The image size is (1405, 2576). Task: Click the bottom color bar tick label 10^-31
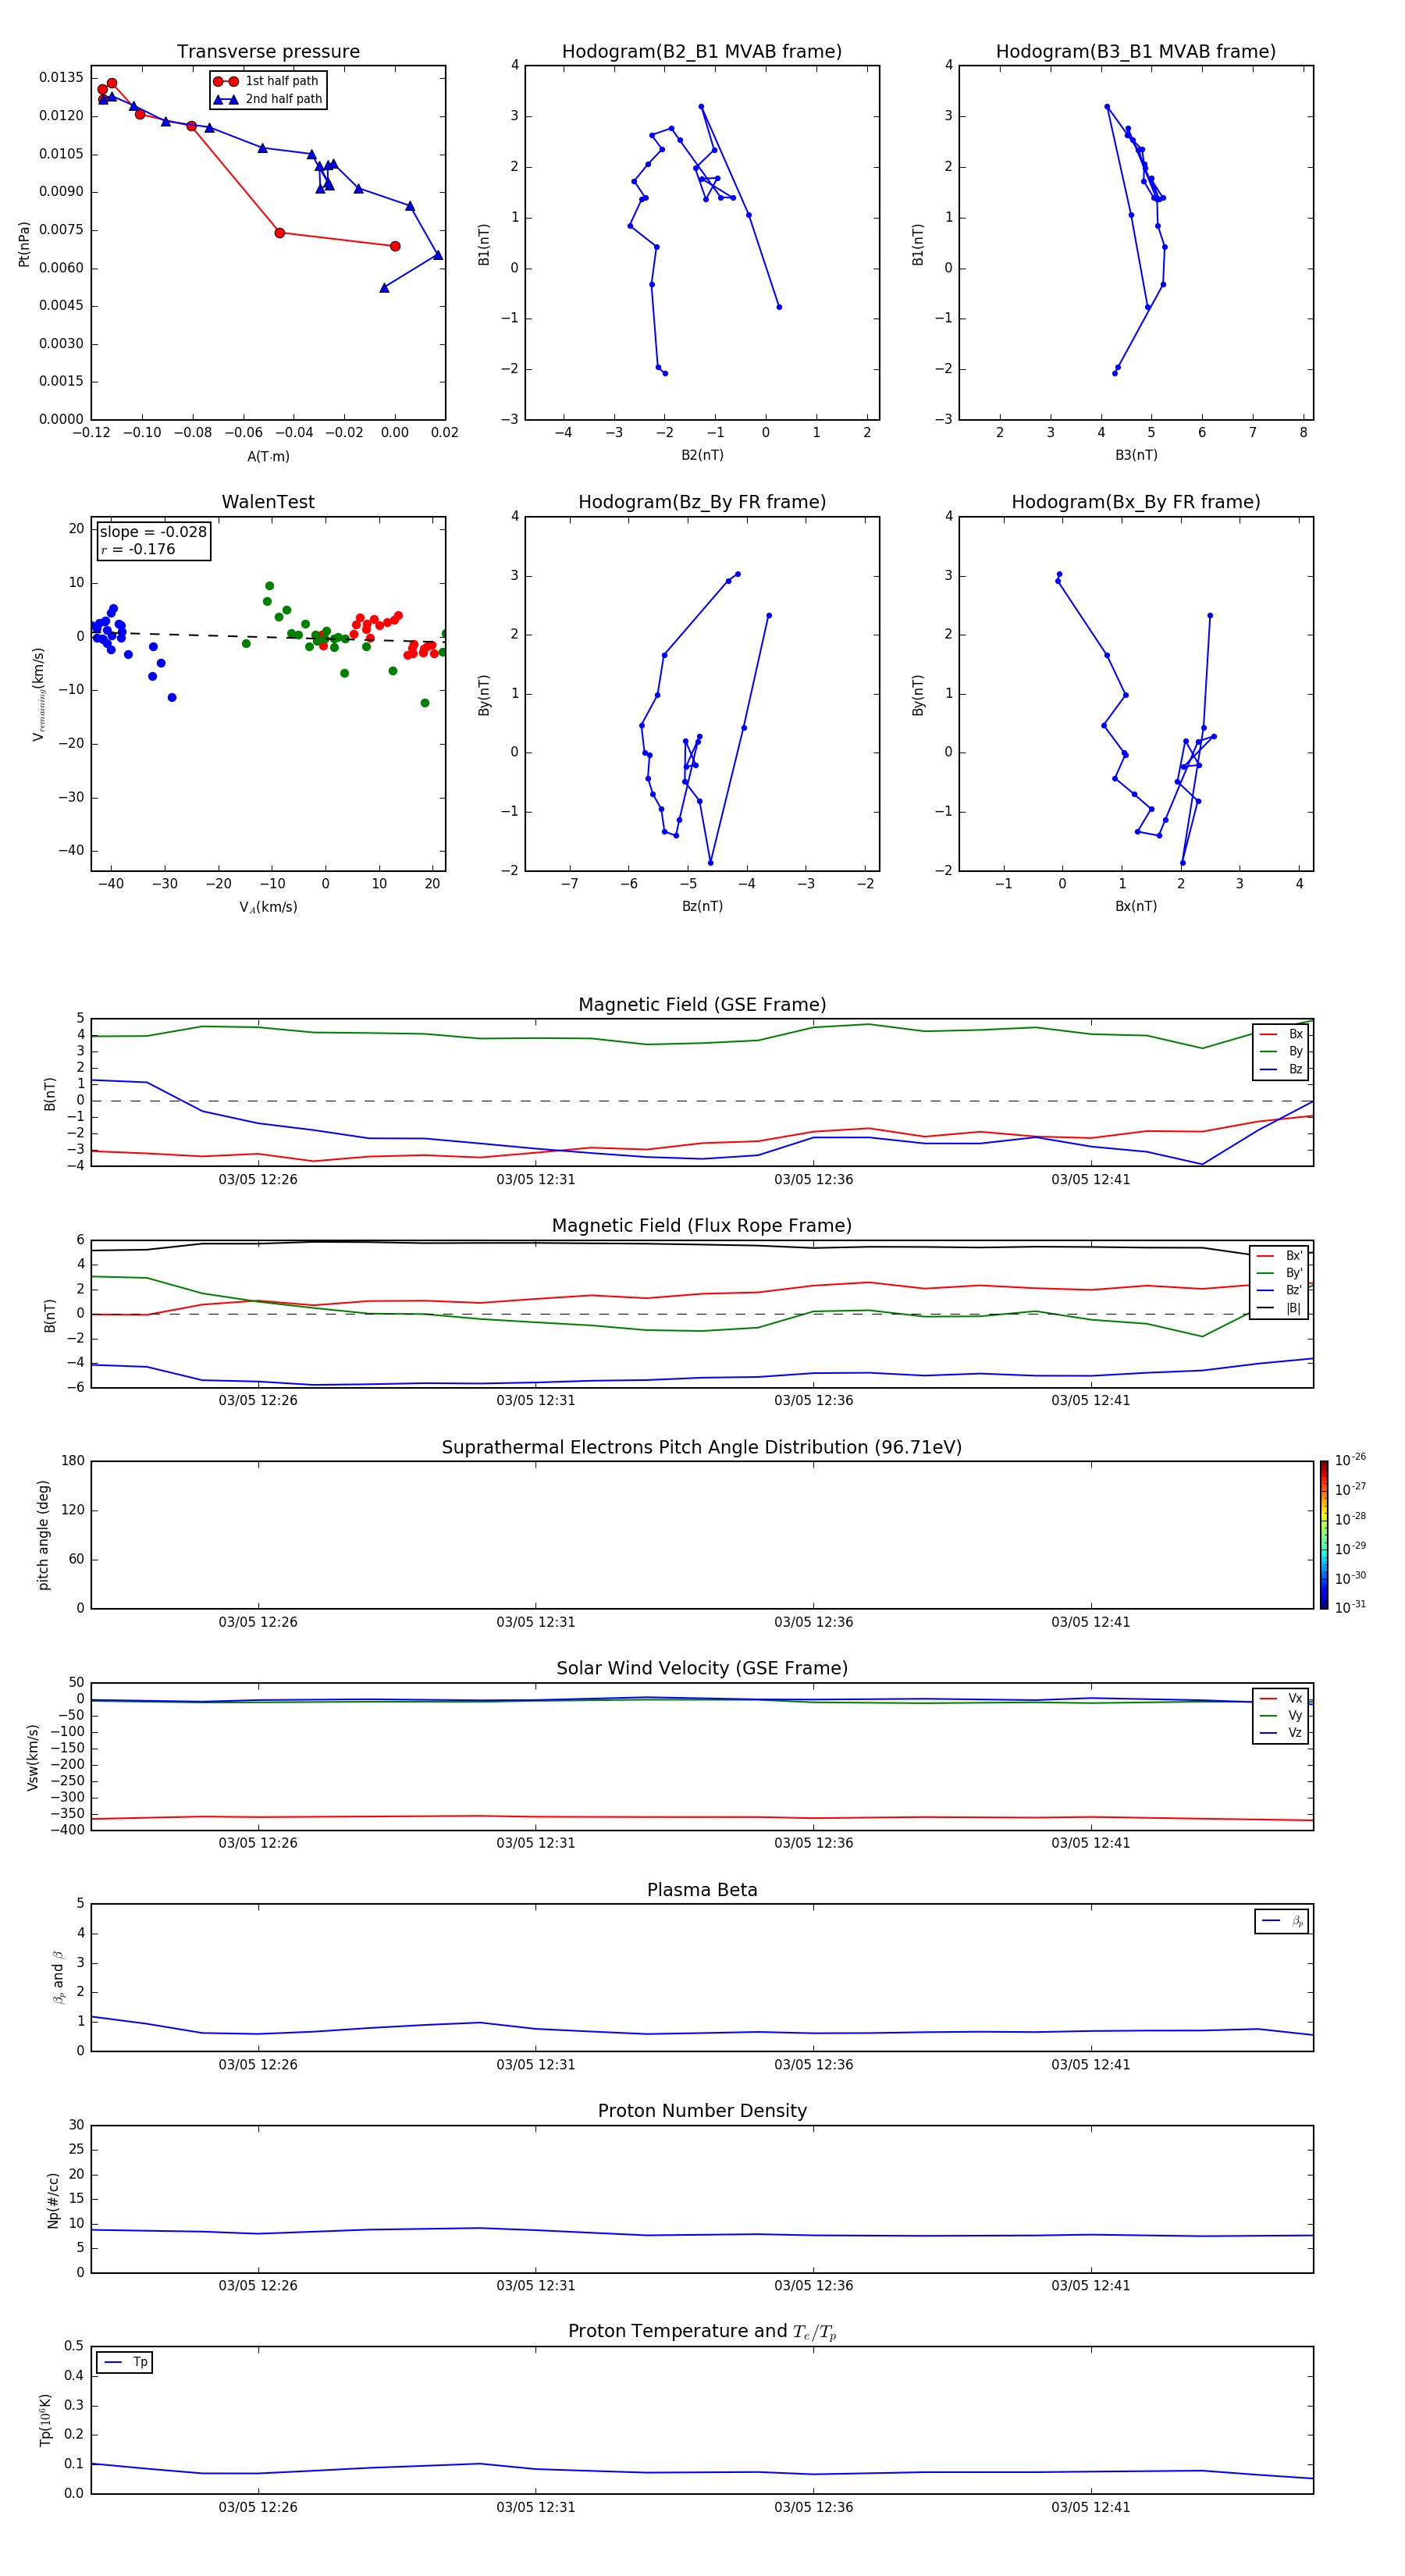pos(1350,1607)
